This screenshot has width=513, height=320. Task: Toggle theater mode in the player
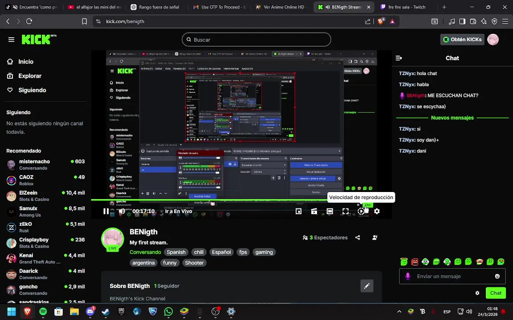click(x=330, y=211)
